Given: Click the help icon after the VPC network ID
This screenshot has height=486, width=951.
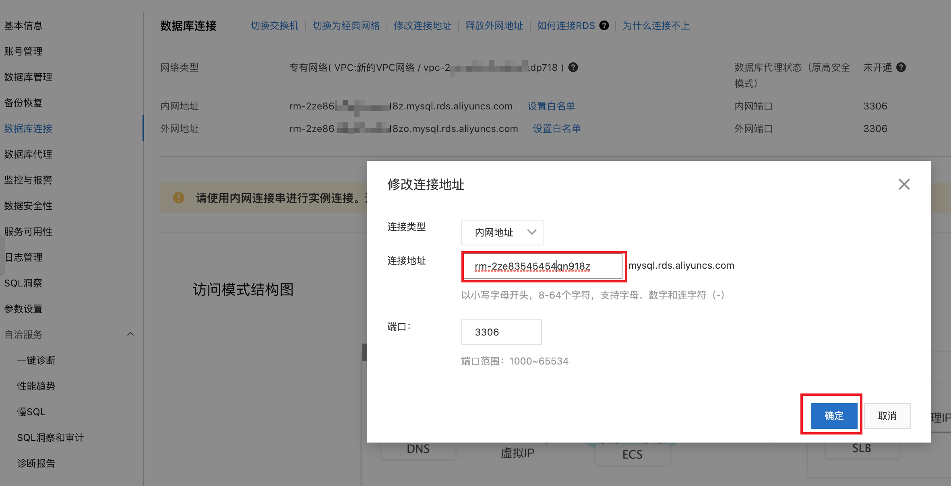Looking at the screenshot, I should [x=573, y=67].
